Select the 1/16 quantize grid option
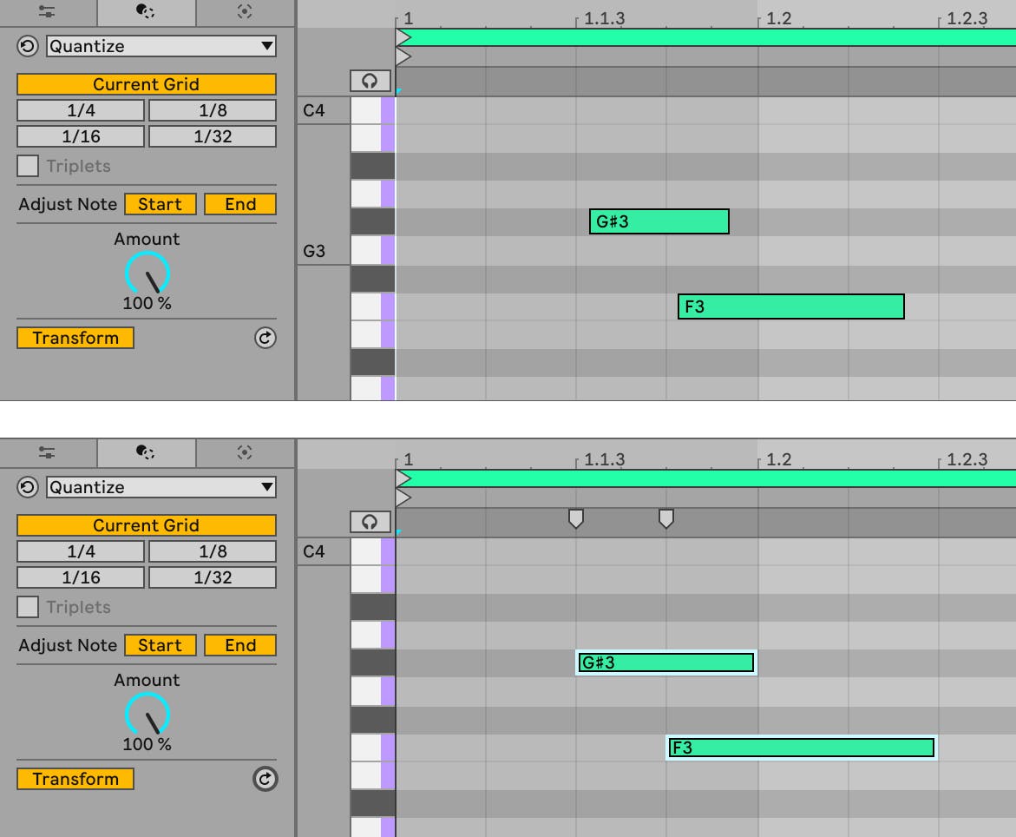The width and height of the screenshot is (1016, 837). click(80, 136)
